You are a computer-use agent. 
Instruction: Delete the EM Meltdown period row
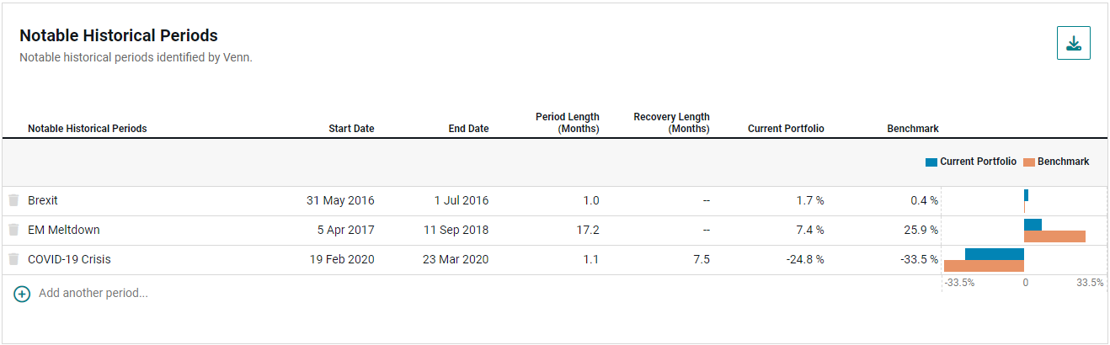coord(13,230)
